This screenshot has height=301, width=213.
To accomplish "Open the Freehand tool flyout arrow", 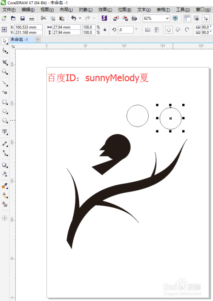I will (7, 86).
